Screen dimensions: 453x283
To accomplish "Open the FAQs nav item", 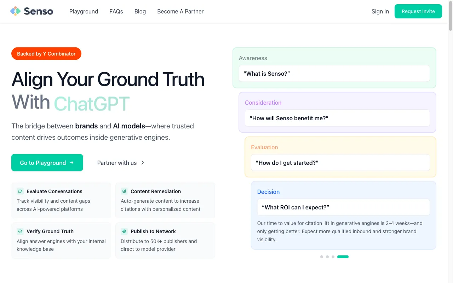I will pyautogui.click(x=116, y=11).
